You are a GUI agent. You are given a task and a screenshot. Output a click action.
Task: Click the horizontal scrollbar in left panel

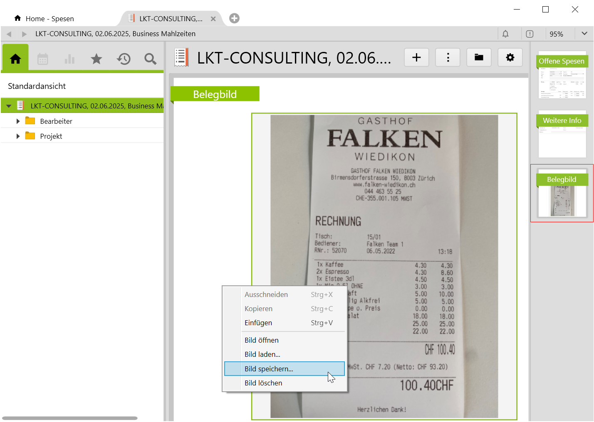69,418
